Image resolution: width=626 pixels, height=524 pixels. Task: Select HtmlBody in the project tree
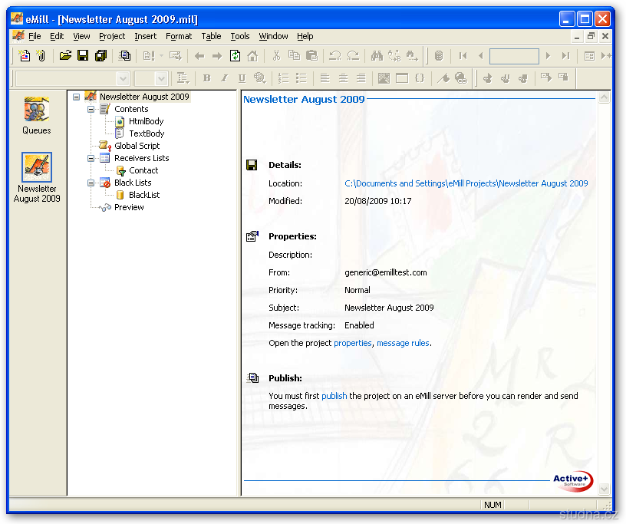pyautogui.click(x=146, y=121)
